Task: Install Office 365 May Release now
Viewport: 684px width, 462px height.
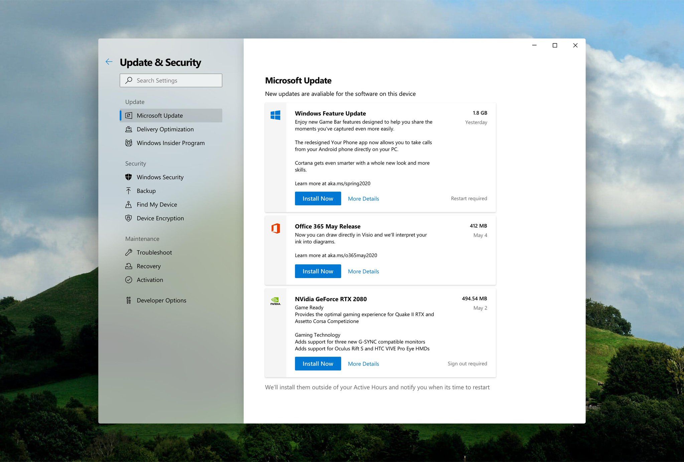Action: [x=318, y=271]
